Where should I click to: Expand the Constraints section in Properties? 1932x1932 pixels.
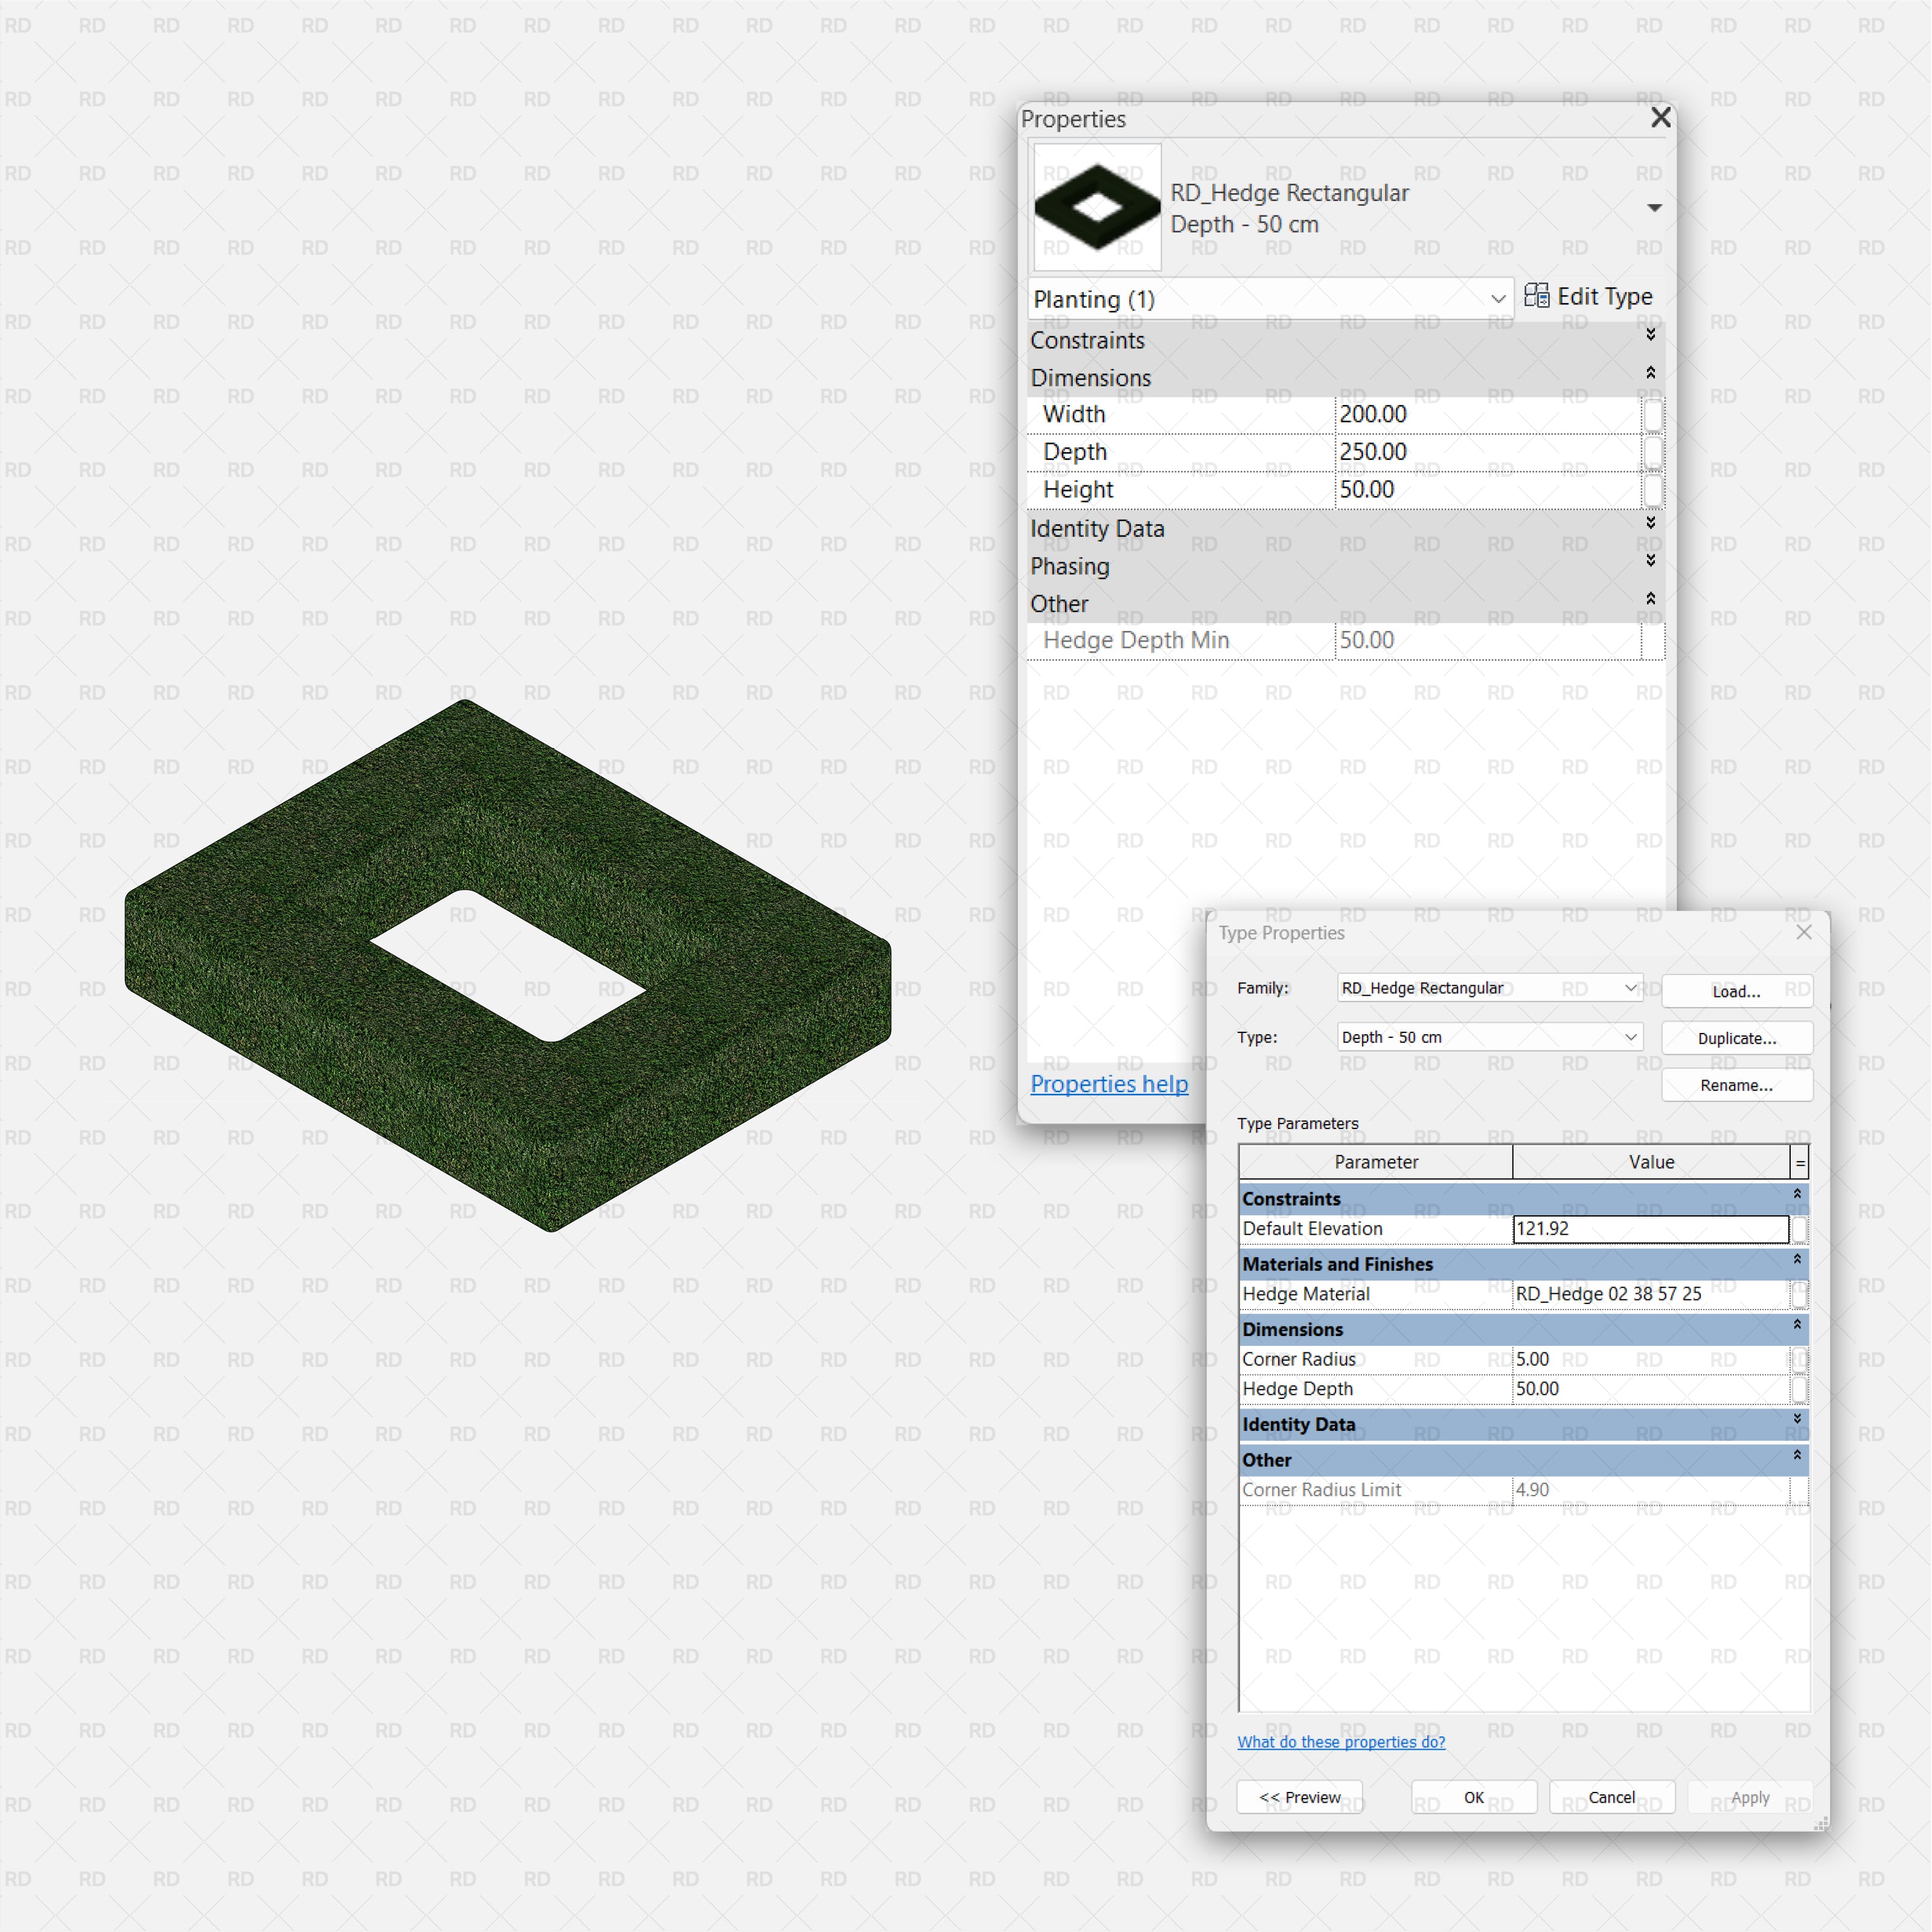1650,335
